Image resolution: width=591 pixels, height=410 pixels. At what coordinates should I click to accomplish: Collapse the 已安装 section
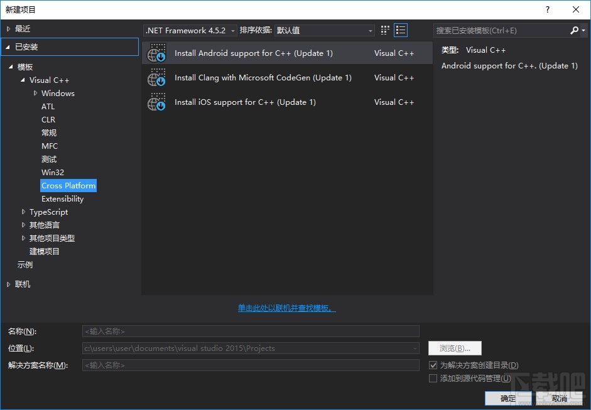pyautogui.click(x=8, y=47)
